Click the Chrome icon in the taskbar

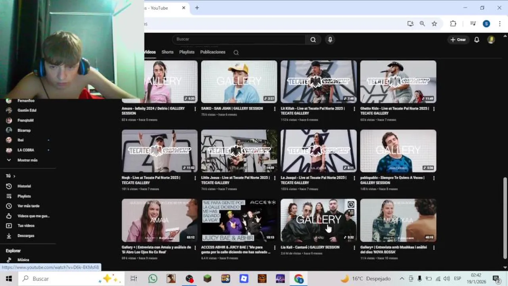[x=299, y=278]
